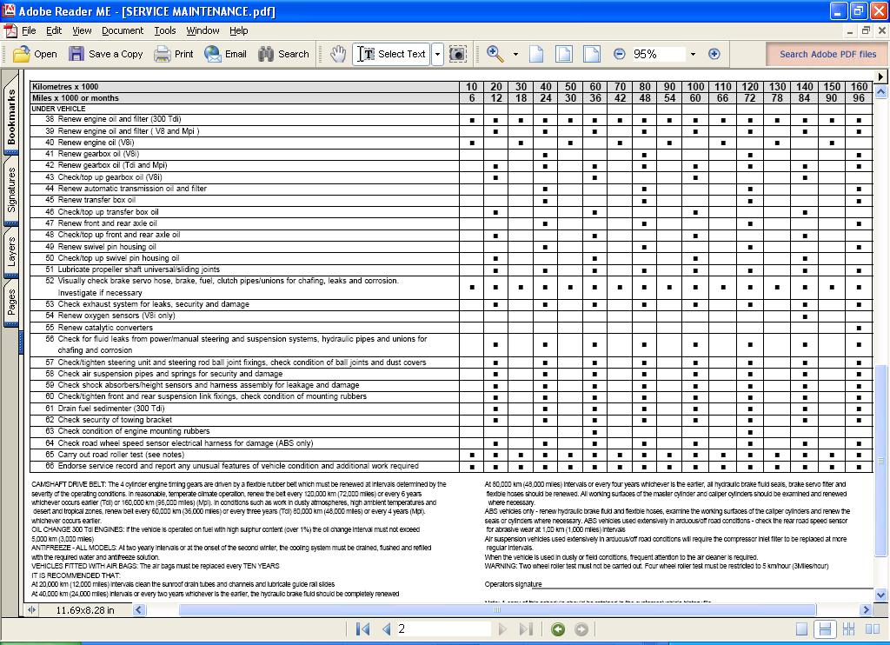Screen dimensions: 890x645
Task: Activate the Snapshot camera tool
Action: click(458, 54)
